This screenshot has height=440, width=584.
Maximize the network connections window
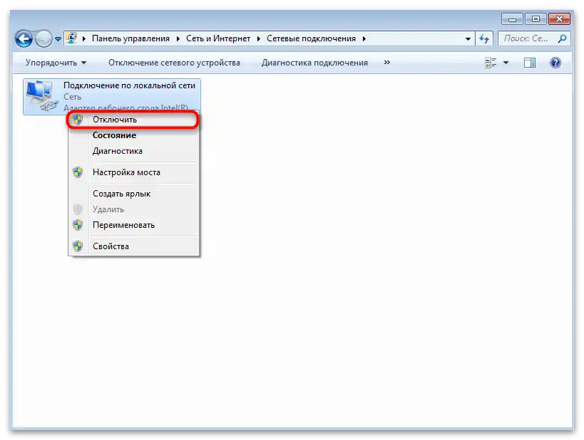pos(536,19)
